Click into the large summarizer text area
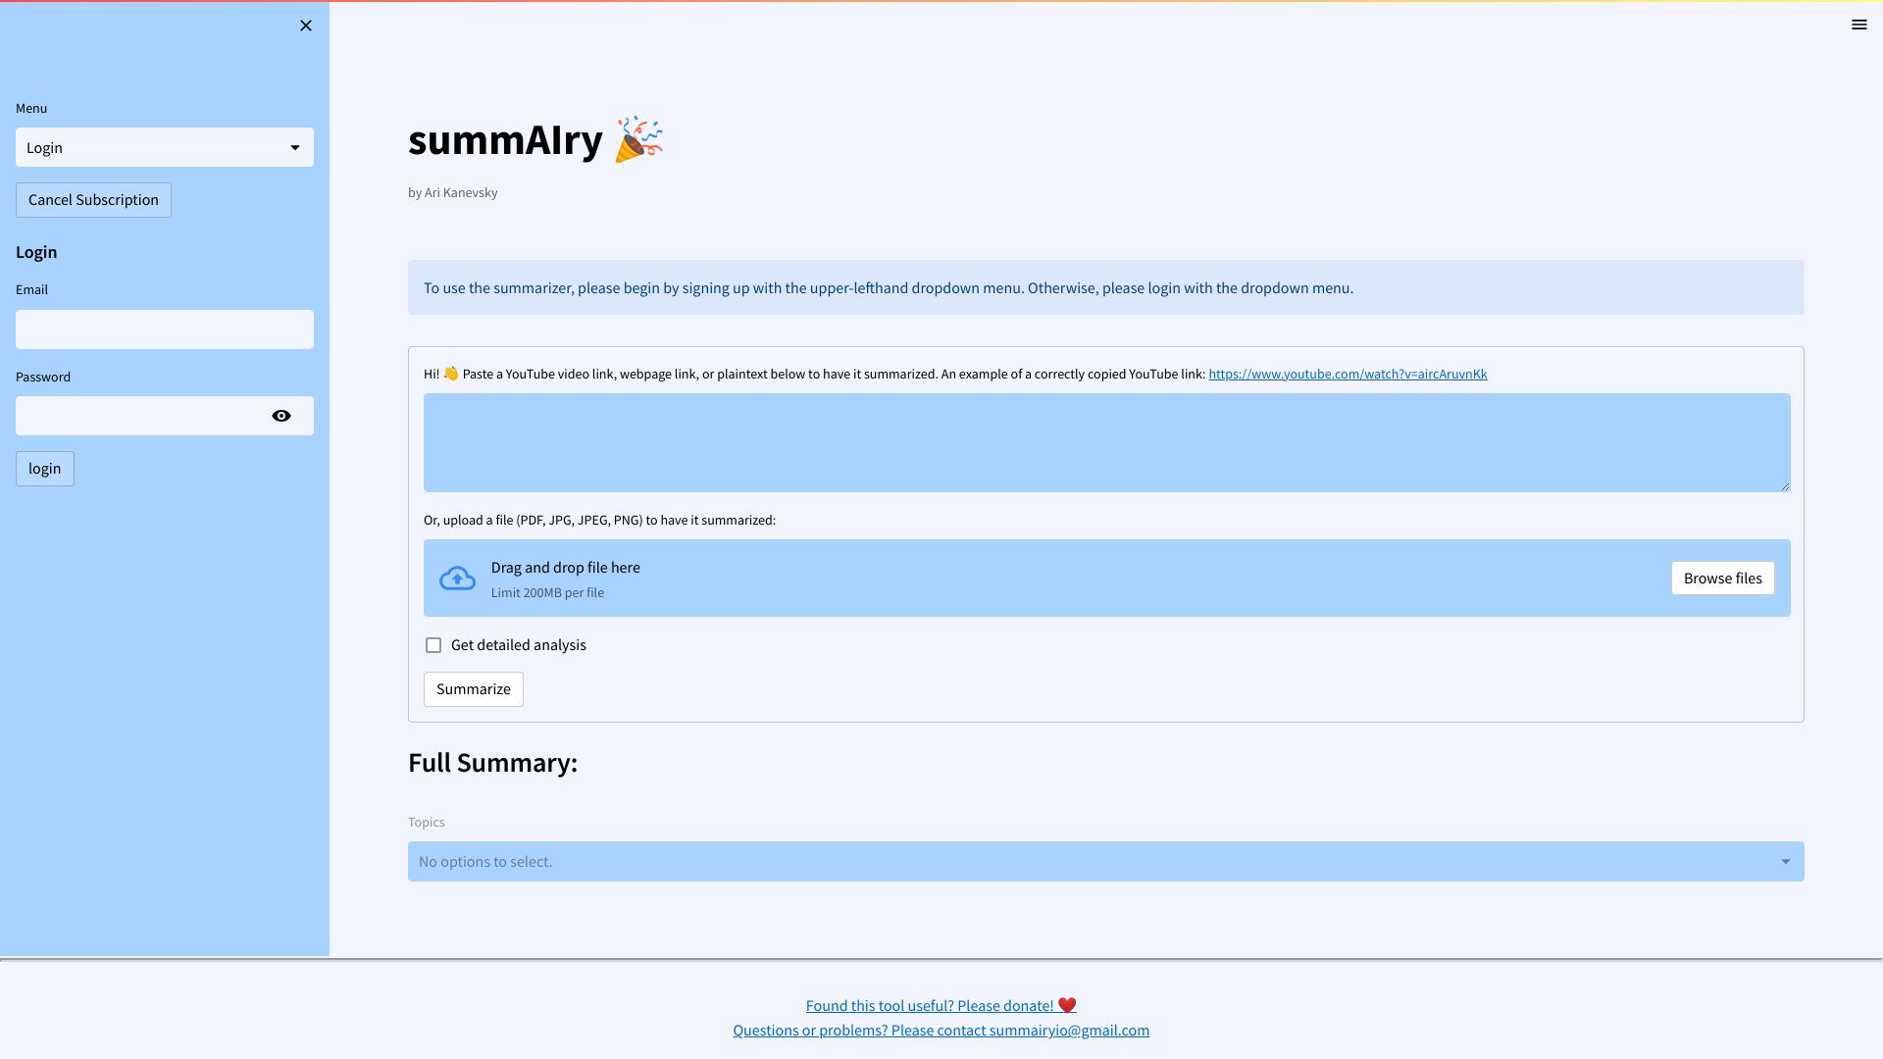The width and height of the screenshot is (1883, 1059). 1106,442
